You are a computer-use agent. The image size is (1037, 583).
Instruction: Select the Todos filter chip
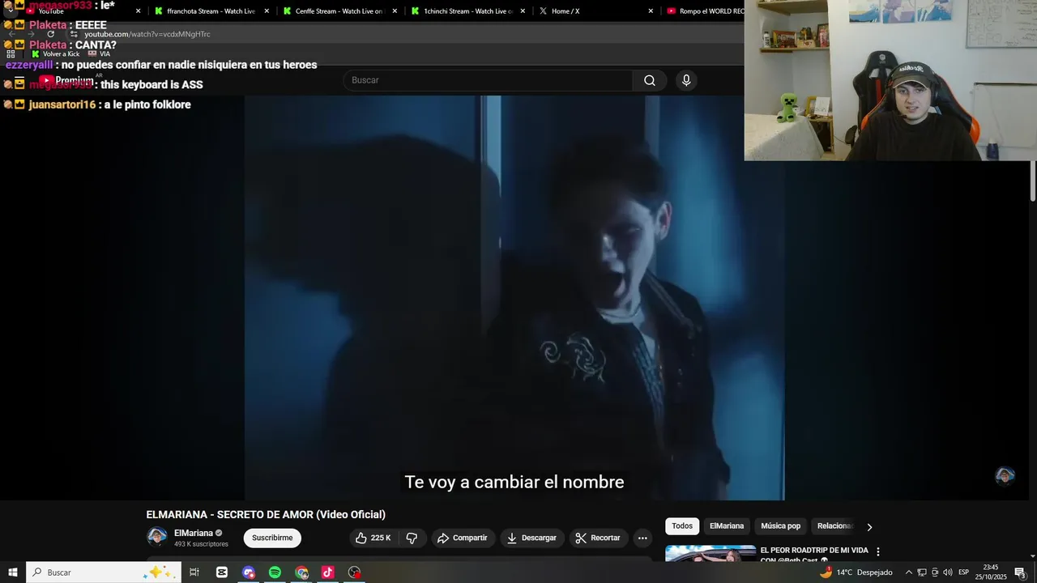pyautogui.click(x=682, y=526)
